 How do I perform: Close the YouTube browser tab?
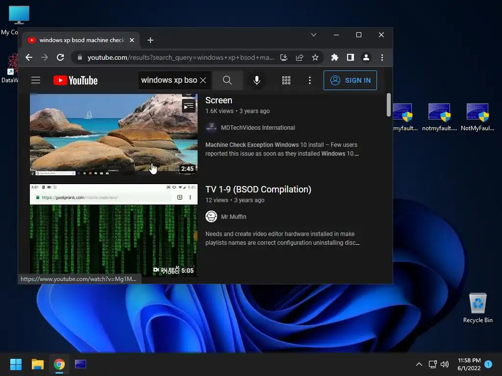(132, 40)
